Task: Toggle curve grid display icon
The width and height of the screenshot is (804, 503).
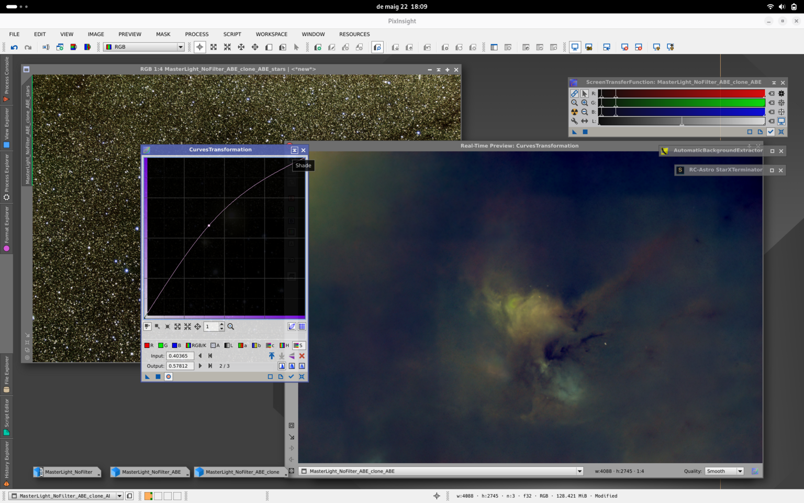Action: click(301, 326)
